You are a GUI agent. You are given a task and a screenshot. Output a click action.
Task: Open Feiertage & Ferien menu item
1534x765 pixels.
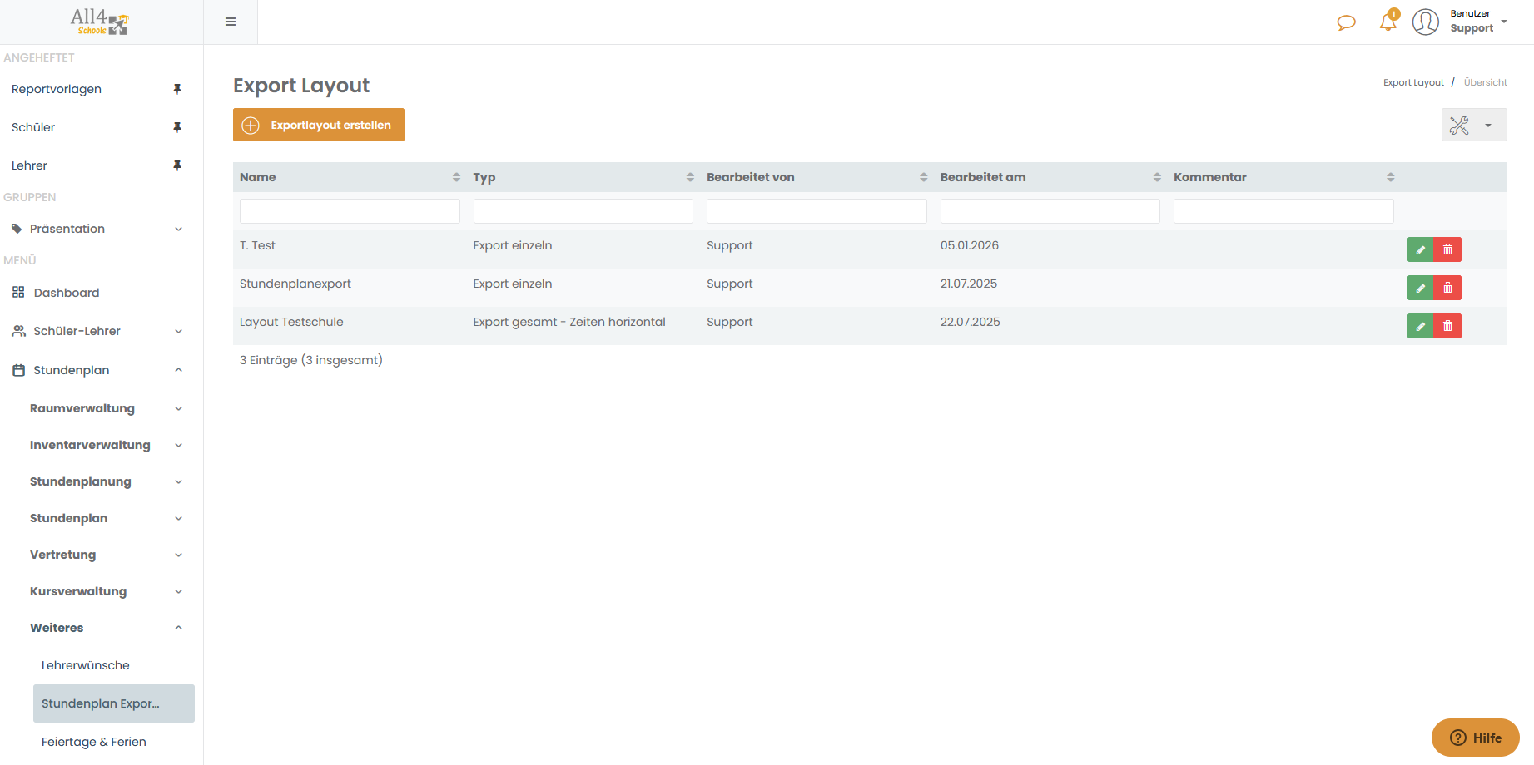[94, 742]
